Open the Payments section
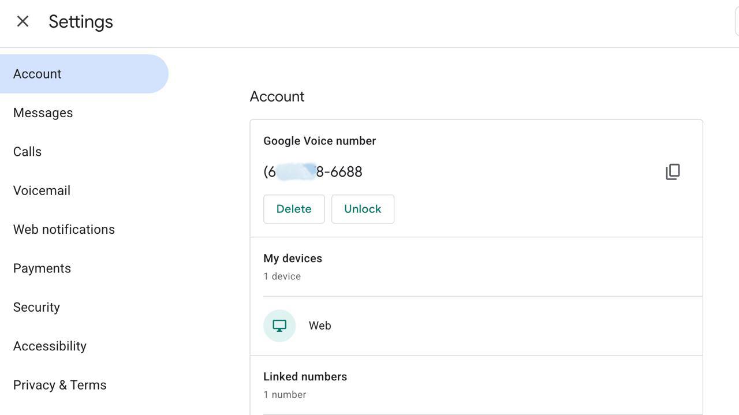 point(42,268)
